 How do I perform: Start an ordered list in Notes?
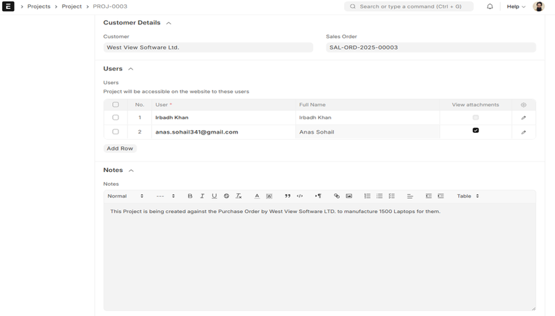(367, 196)
